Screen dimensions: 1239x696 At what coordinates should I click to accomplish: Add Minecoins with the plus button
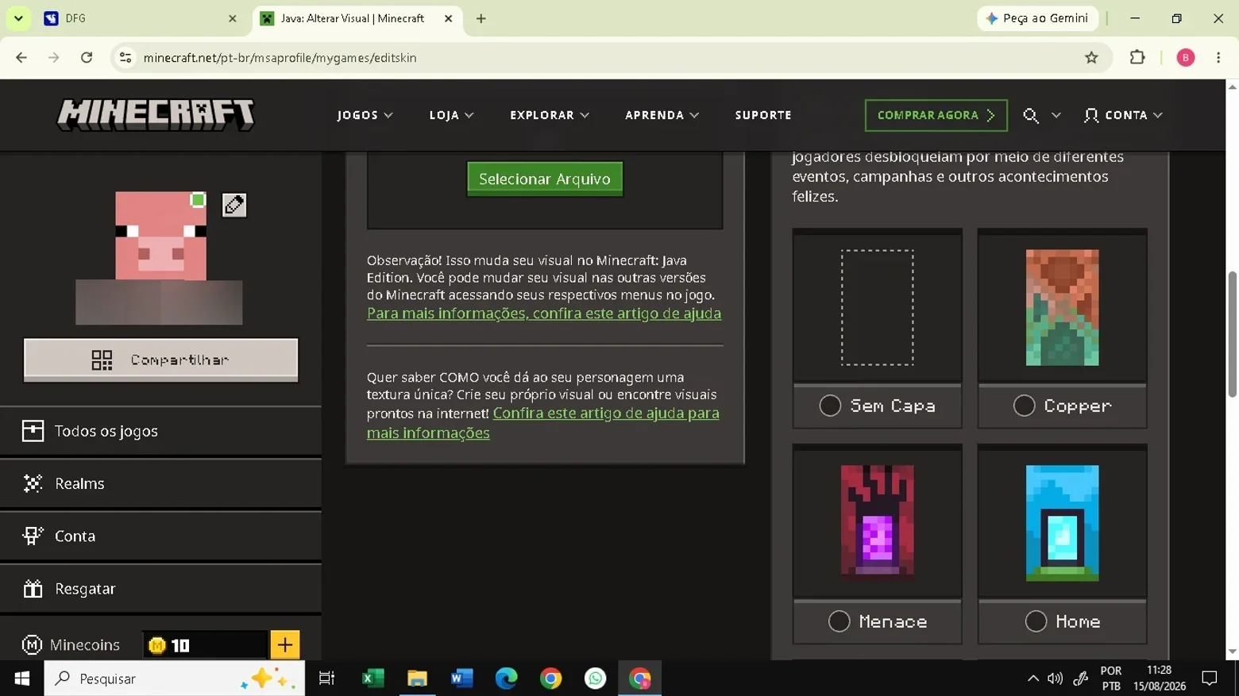click(x=285, y=644)
